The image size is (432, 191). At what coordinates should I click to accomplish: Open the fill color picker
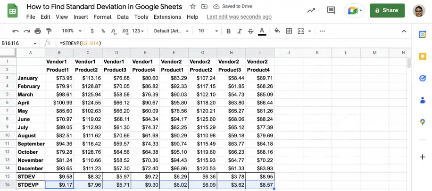click(277, 31)
